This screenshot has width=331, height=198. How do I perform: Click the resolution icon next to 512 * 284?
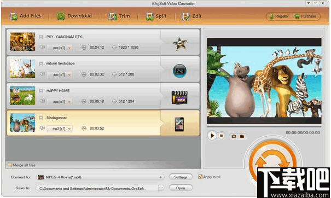pyautogui.click(x=114, y=101)
